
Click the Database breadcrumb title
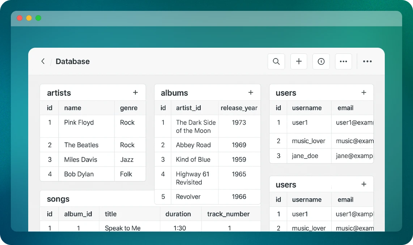(x=73, y=61)
